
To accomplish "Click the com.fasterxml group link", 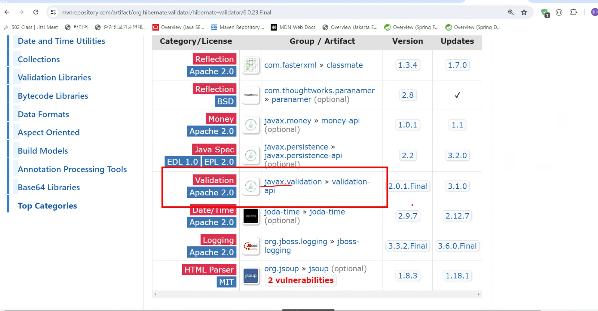I will click(x=290, y=65).
